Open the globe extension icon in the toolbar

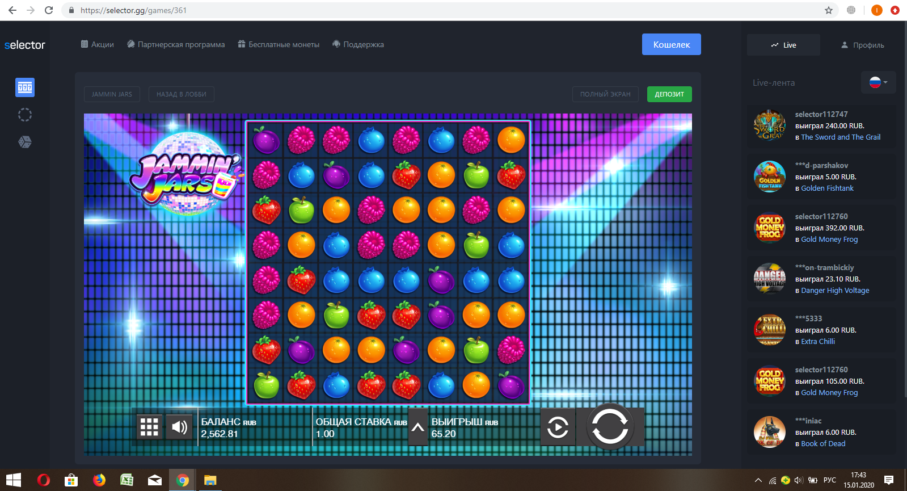click(x=851, y=10)
